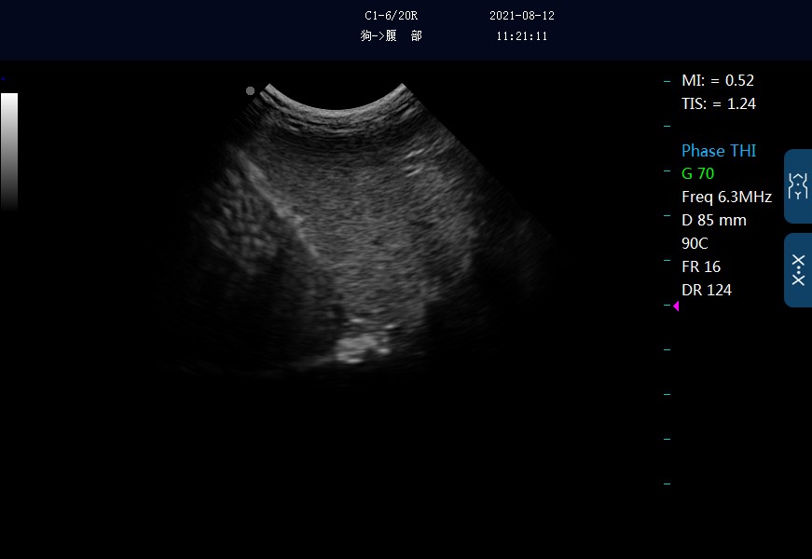The width and height of the screenshot is (812, 559).
Task: Select the TIS: = 1.24 readout
Action: [x=718, y=103]
